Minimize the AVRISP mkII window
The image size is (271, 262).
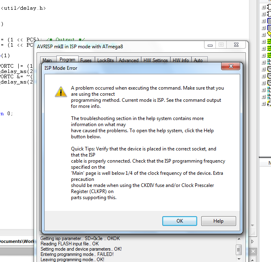210,45
